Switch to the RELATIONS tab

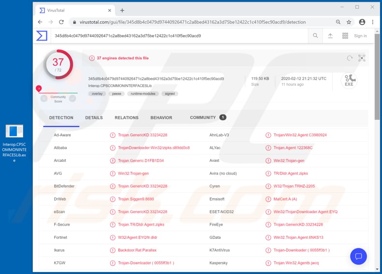click(126, 117)
